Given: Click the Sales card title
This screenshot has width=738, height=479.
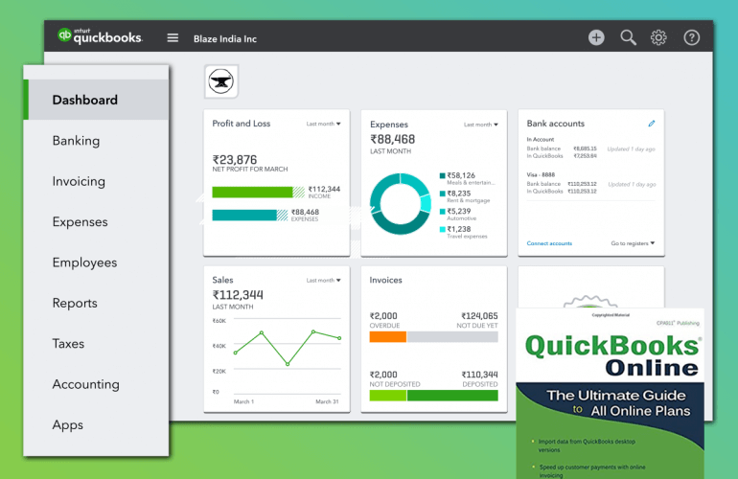Looking at the screenshot, I should coord(222,280).
